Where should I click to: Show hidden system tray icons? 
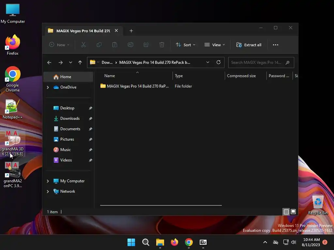265,242
